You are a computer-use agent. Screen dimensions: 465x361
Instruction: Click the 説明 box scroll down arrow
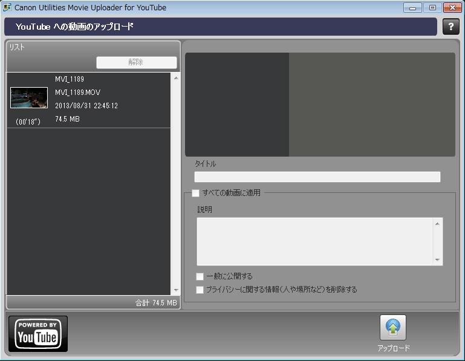tap(437, 260)
